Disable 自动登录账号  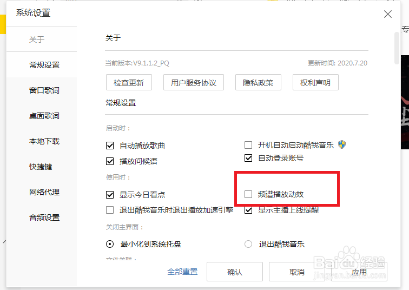tap(248, 158)
